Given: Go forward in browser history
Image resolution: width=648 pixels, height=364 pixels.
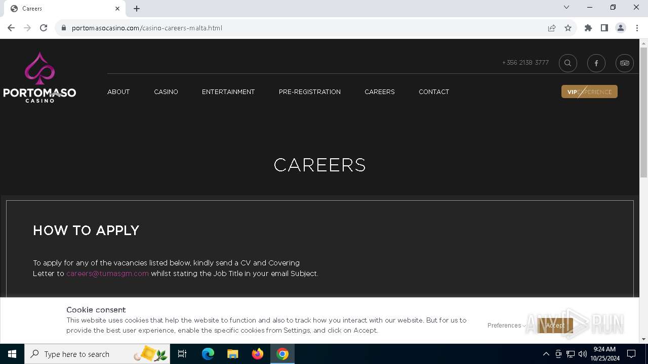Looking at the screenshot, I should [27, 28].
